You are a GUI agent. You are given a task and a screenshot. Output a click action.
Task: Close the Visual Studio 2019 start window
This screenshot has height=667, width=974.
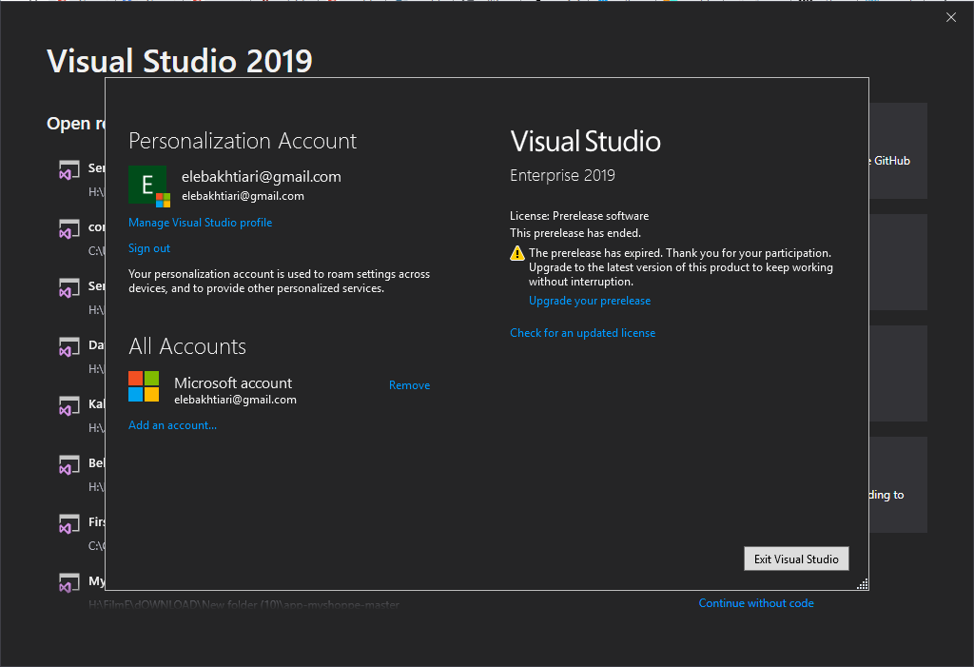[951, 17]
